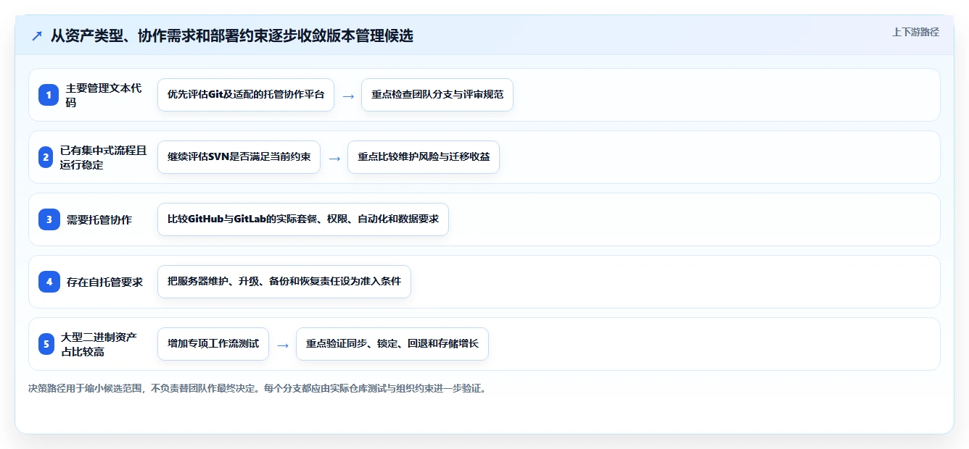Click the diagonal arrow icon beside the title
Image resolution: width=969 pixels, height=449 pixels.
(x=37, y=36)
